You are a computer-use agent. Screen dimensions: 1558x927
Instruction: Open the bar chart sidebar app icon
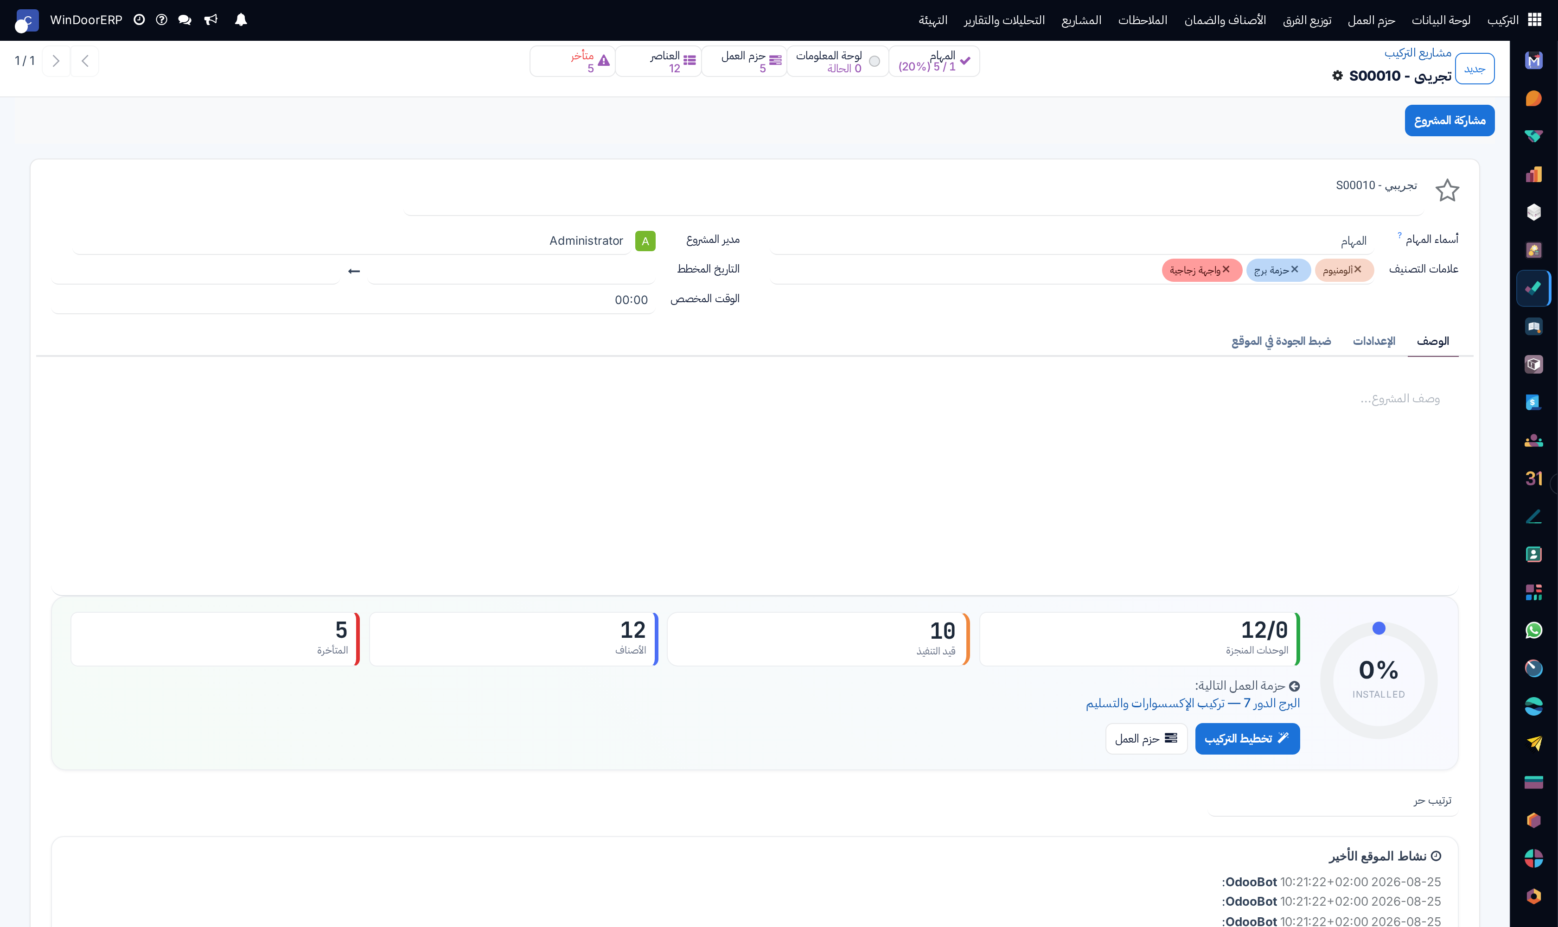click(1533, 174)
